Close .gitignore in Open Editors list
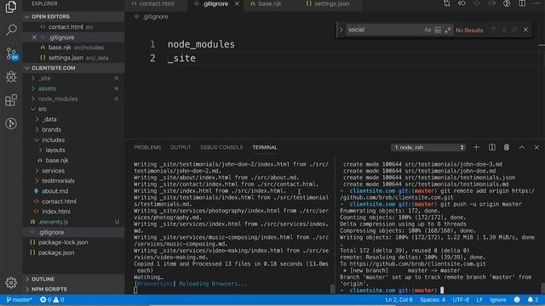545x306 pixels. click(34, 37)
